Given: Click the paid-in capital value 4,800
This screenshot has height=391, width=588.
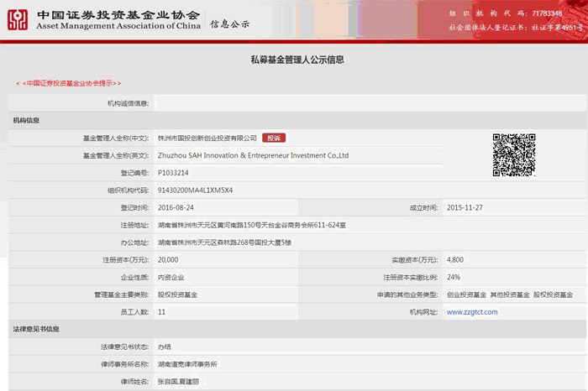Looking at the screenshot, I should 455,260.
